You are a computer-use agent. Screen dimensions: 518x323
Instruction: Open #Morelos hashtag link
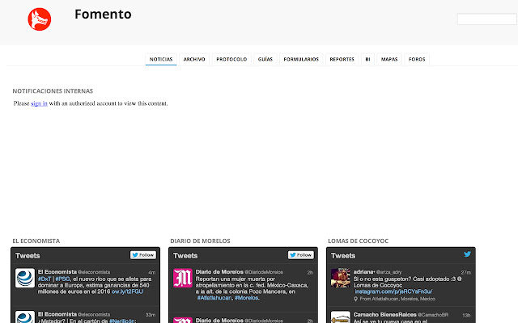coord(246,298)
